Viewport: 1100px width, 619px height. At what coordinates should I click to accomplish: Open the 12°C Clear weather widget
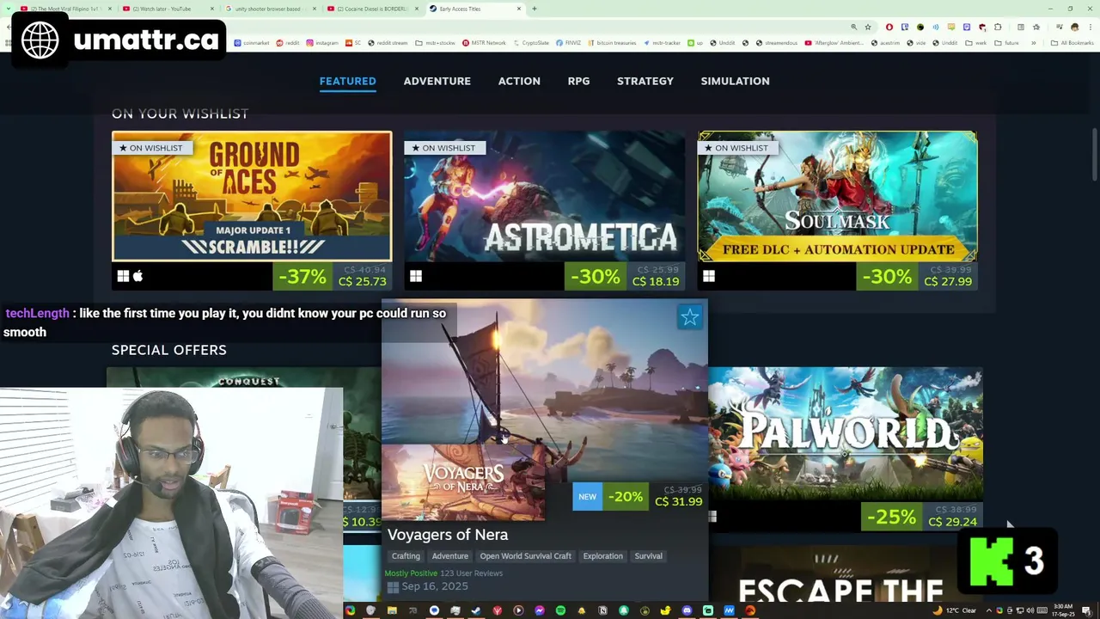pos(956,610)
